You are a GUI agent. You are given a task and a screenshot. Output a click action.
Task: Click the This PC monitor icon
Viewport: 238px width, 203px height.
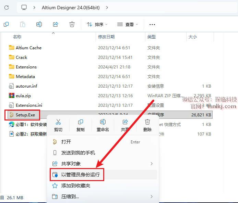coord(24,8)
